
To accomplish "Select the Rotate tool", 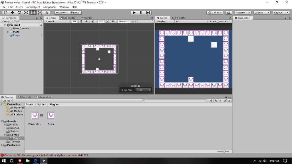I will (x=19, y=13).
